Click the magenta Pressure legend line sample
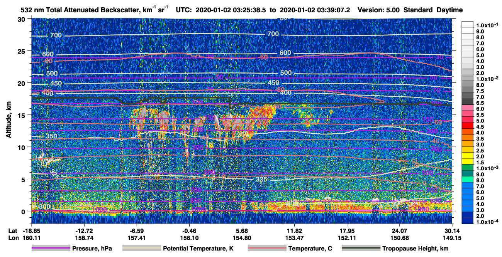Viewport: 502px width, 257px height. [51, 249]
